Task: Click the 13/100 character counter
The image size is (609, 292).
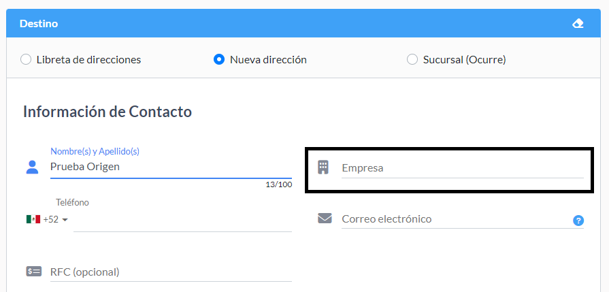Action: [x=279, y=184]
